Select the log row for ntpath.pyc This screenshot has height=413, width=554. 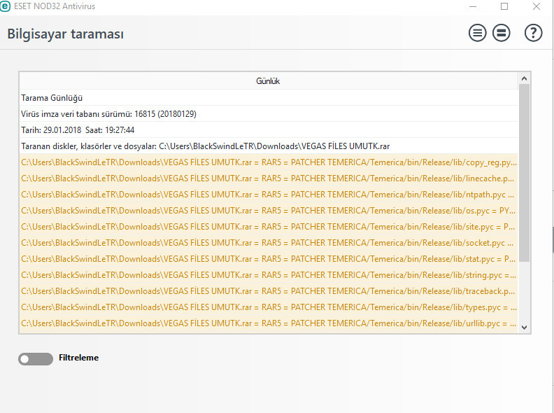click(x=269, y=194)
